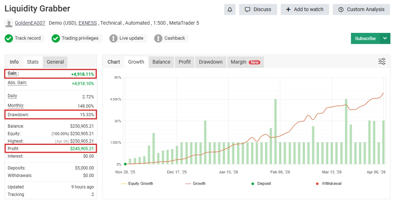
Task: Click the Live update warning icon
Action: (x=113, y=38)
